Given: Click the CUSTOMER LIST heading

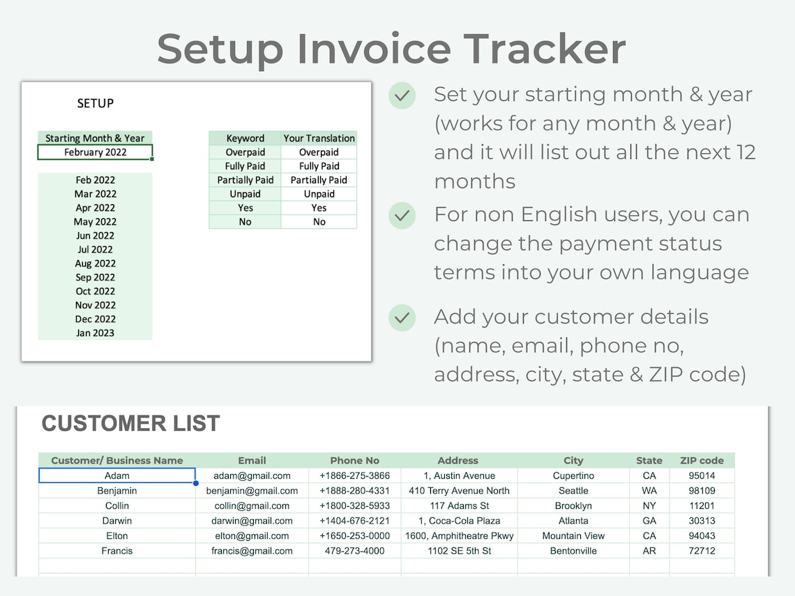Looking at the screenshot, I should point(130,423).
